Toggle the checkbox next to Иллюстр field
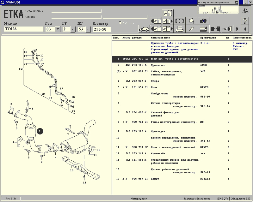 (120, 23)
